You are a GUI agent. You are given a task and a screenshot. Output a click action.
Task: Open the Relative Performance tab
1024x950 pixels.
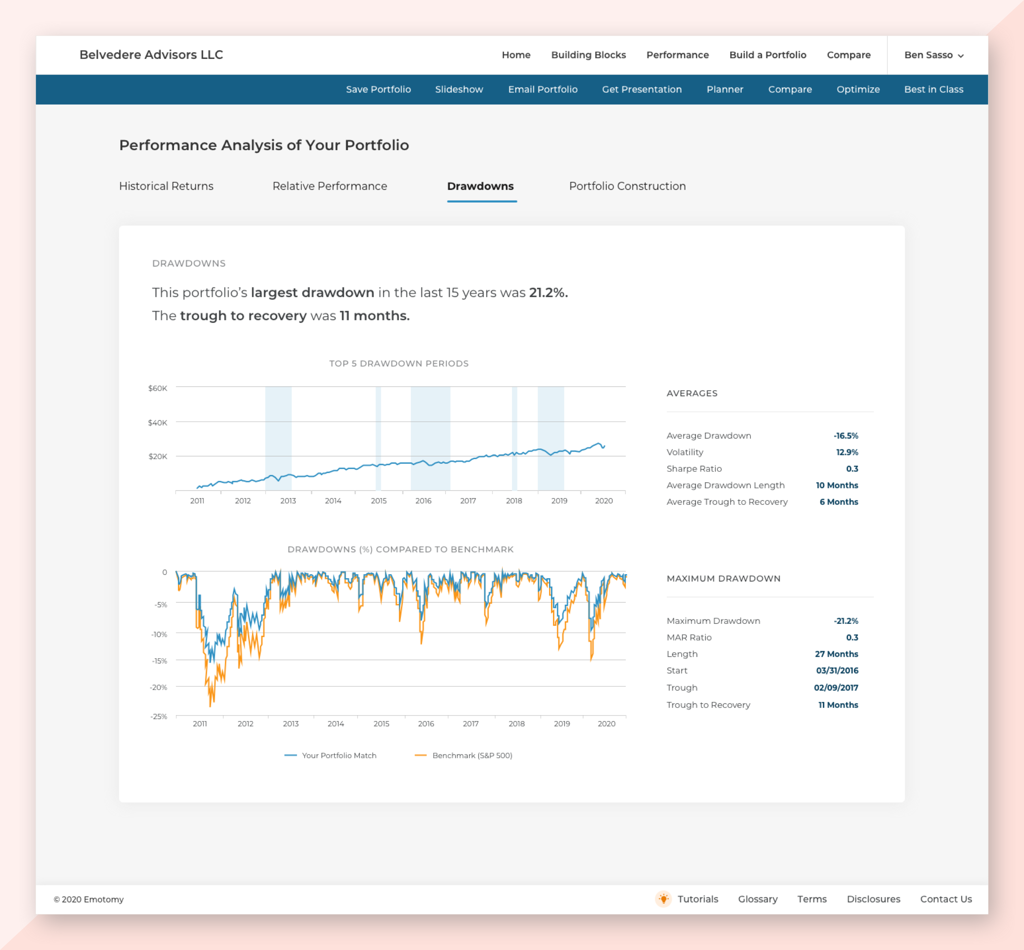329,186
